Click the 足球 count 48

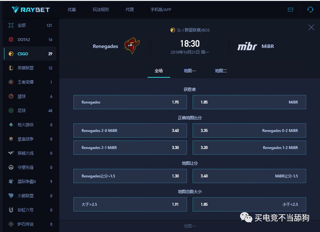(50, 110)
